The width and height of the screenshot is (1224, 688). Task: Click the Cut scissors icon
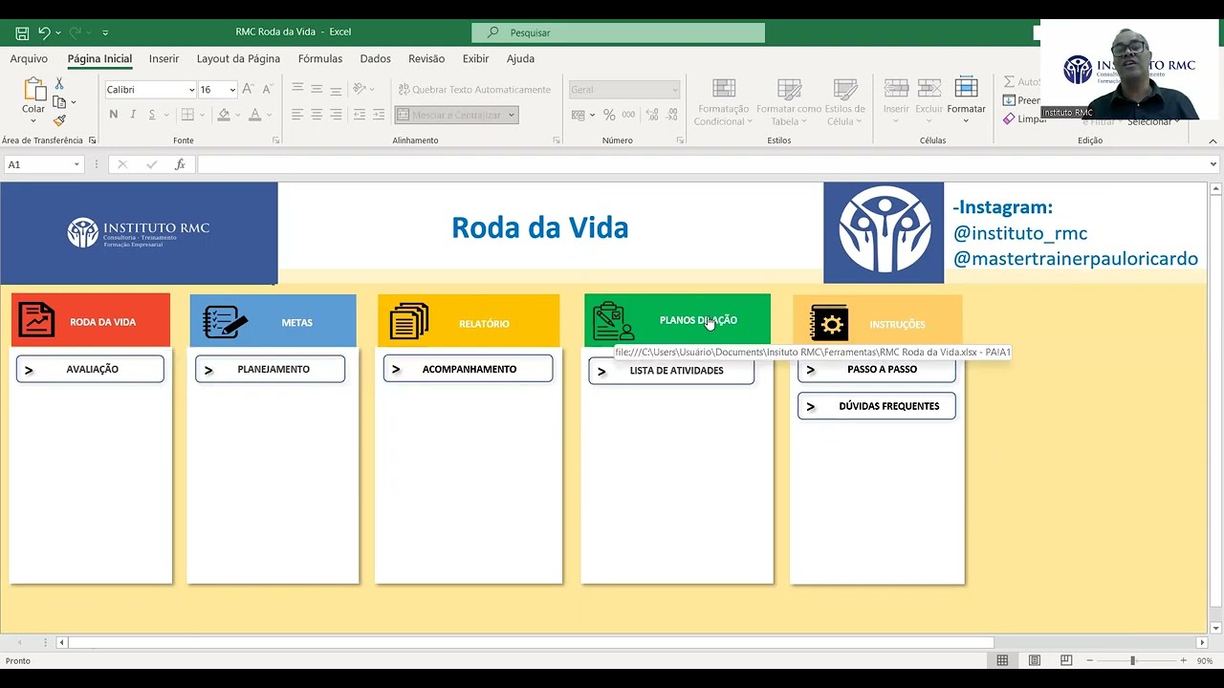click(x=59, y=84)
